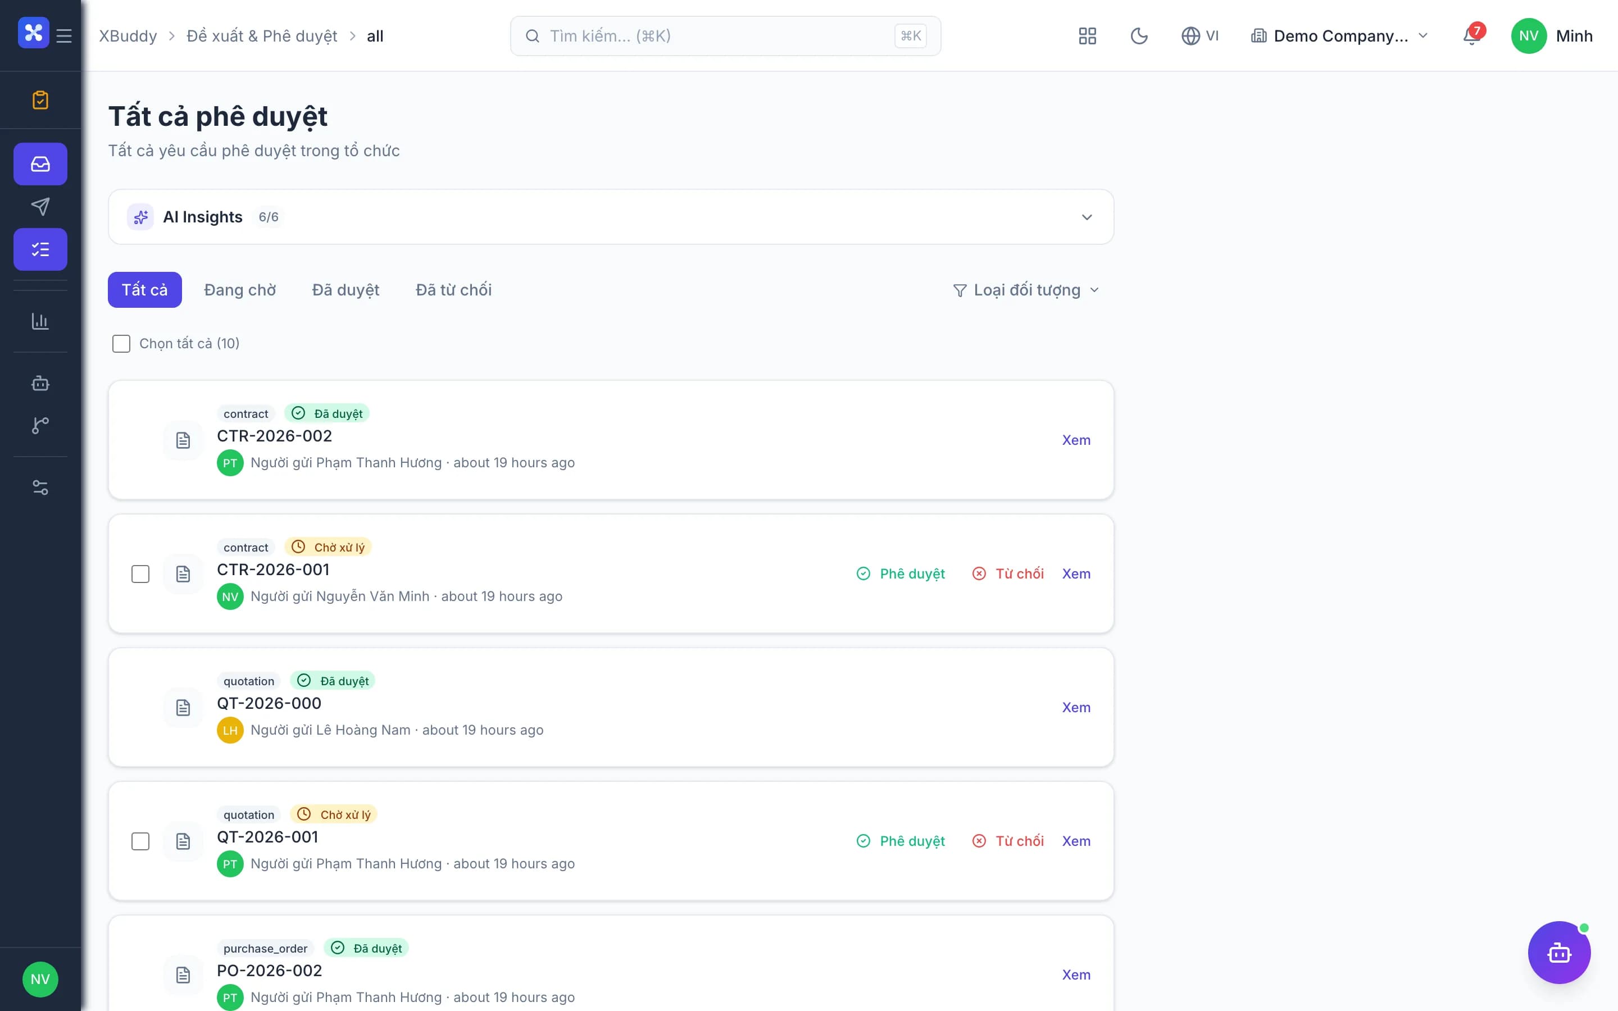Open the robot automation sidebar icon
The height and width of the screenshot is (1011, 1618).
tap(40, 383)
